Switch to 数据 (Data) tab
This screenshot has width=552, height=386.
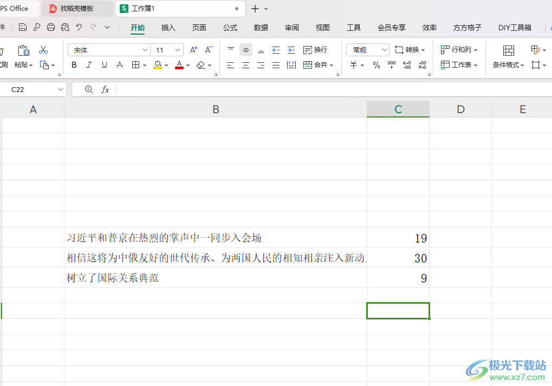261,28
